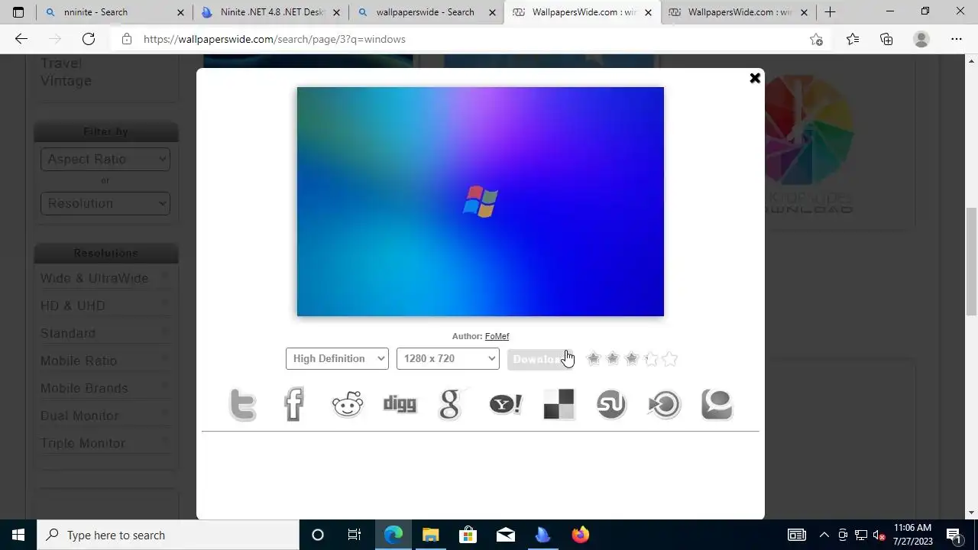
Task: View site information lock icon
Action: [x=126, y=39]
